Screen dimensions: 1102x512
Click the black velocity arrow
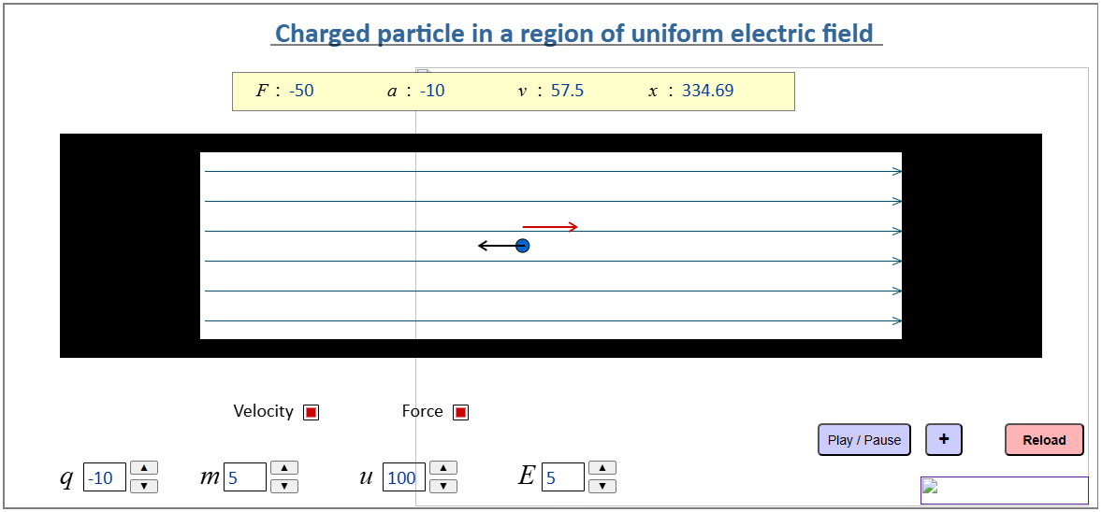(x=496, y=246)
